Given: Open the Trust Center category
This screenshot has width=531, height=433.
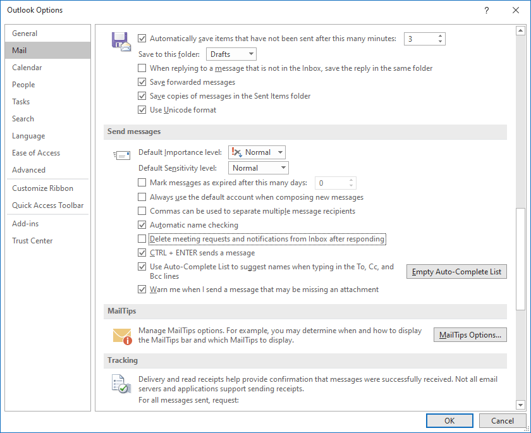Looking at the screenshot, I should pyautogui.click(x=32, y=241).
